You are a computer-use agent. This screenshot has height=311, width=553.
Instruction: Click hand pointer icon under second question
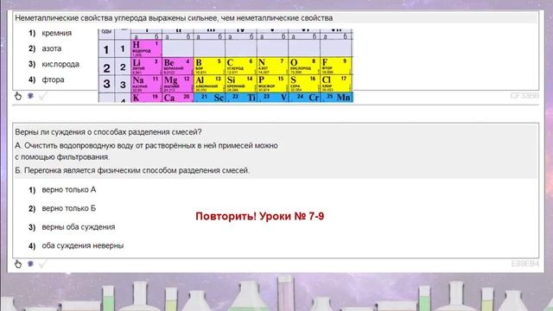pyautogui.click(x=18, y=263)
